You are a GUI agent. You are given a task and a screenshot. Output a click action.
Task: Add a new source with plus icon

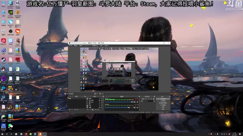88,110
